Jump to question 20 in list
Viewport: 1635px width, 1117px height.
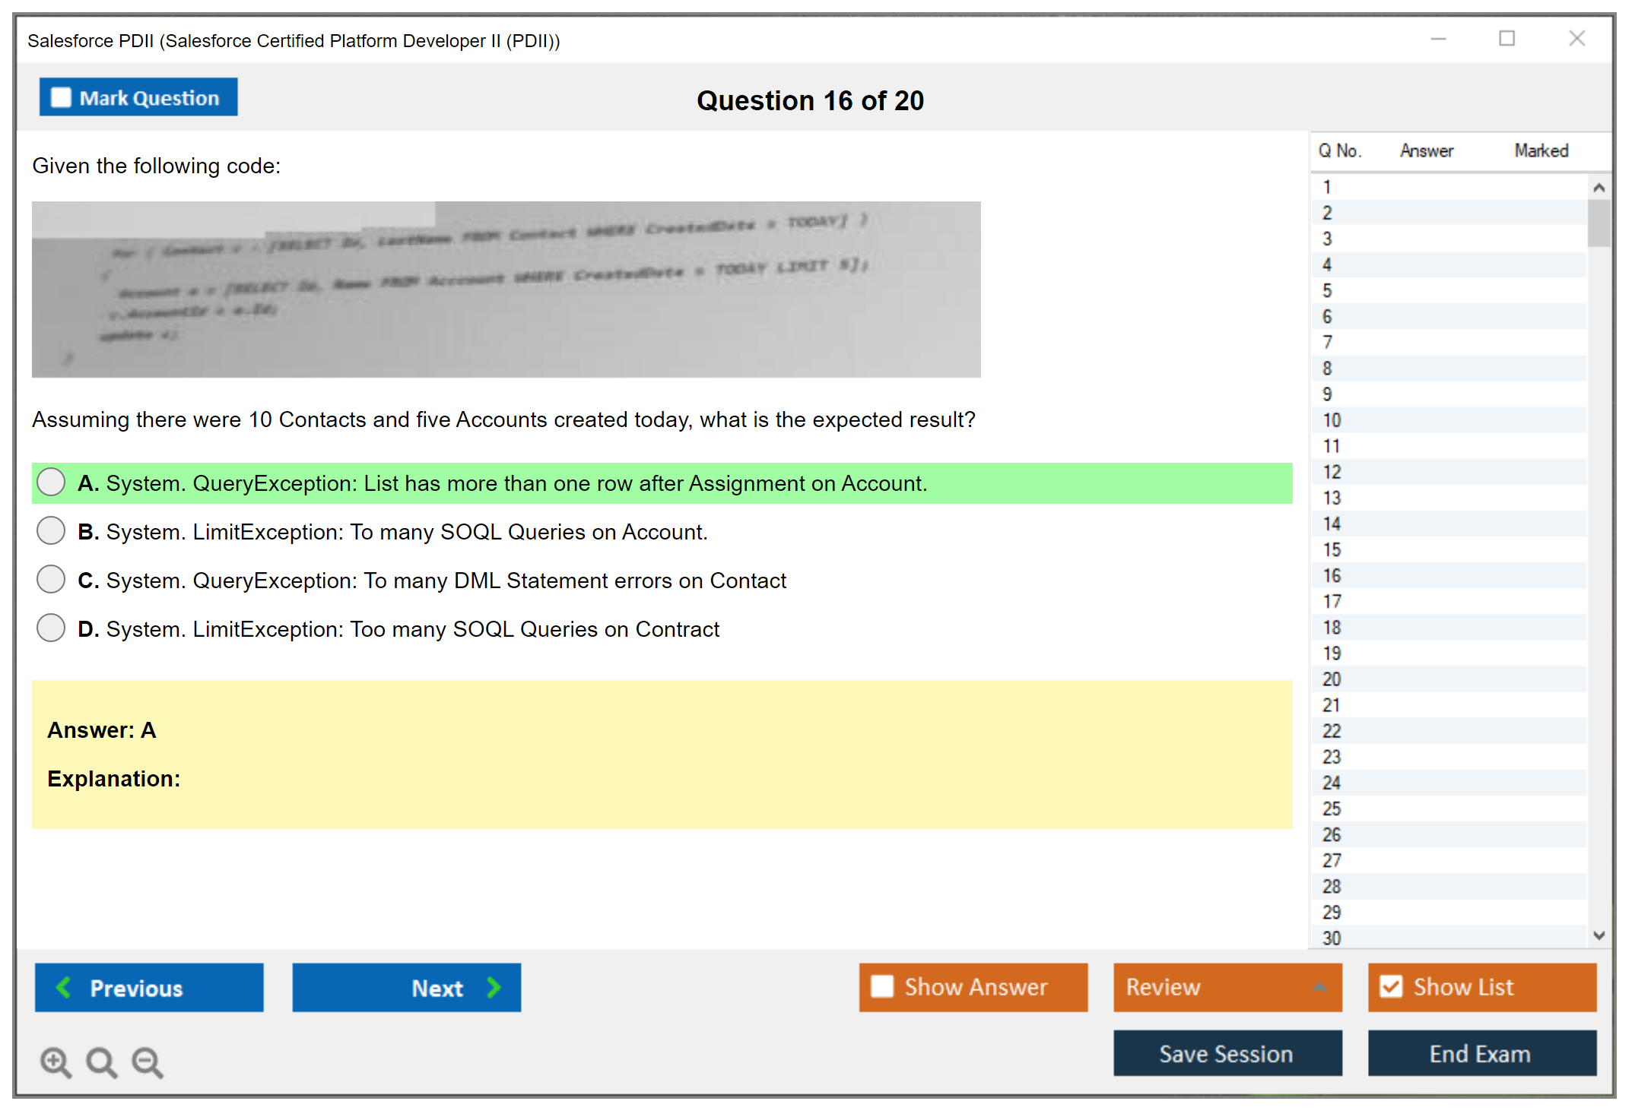tap(1332, 679)
